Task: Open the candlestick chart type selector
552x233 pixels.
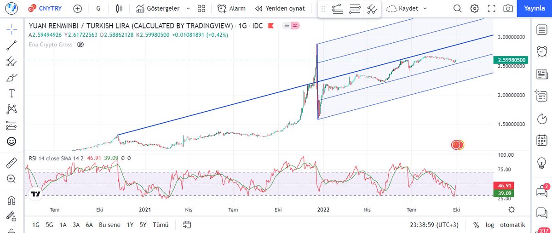Action: pos(120,8)
